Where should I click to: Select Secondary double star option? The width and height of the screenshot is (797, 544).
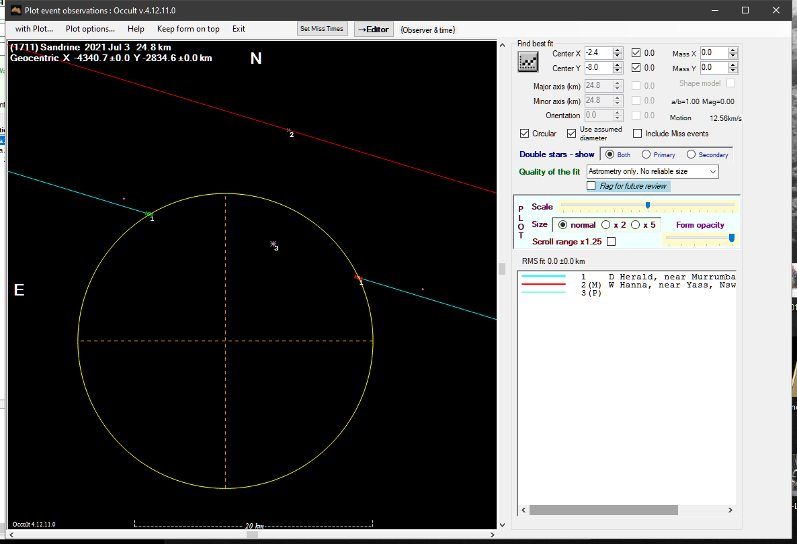tap(691, 154)
